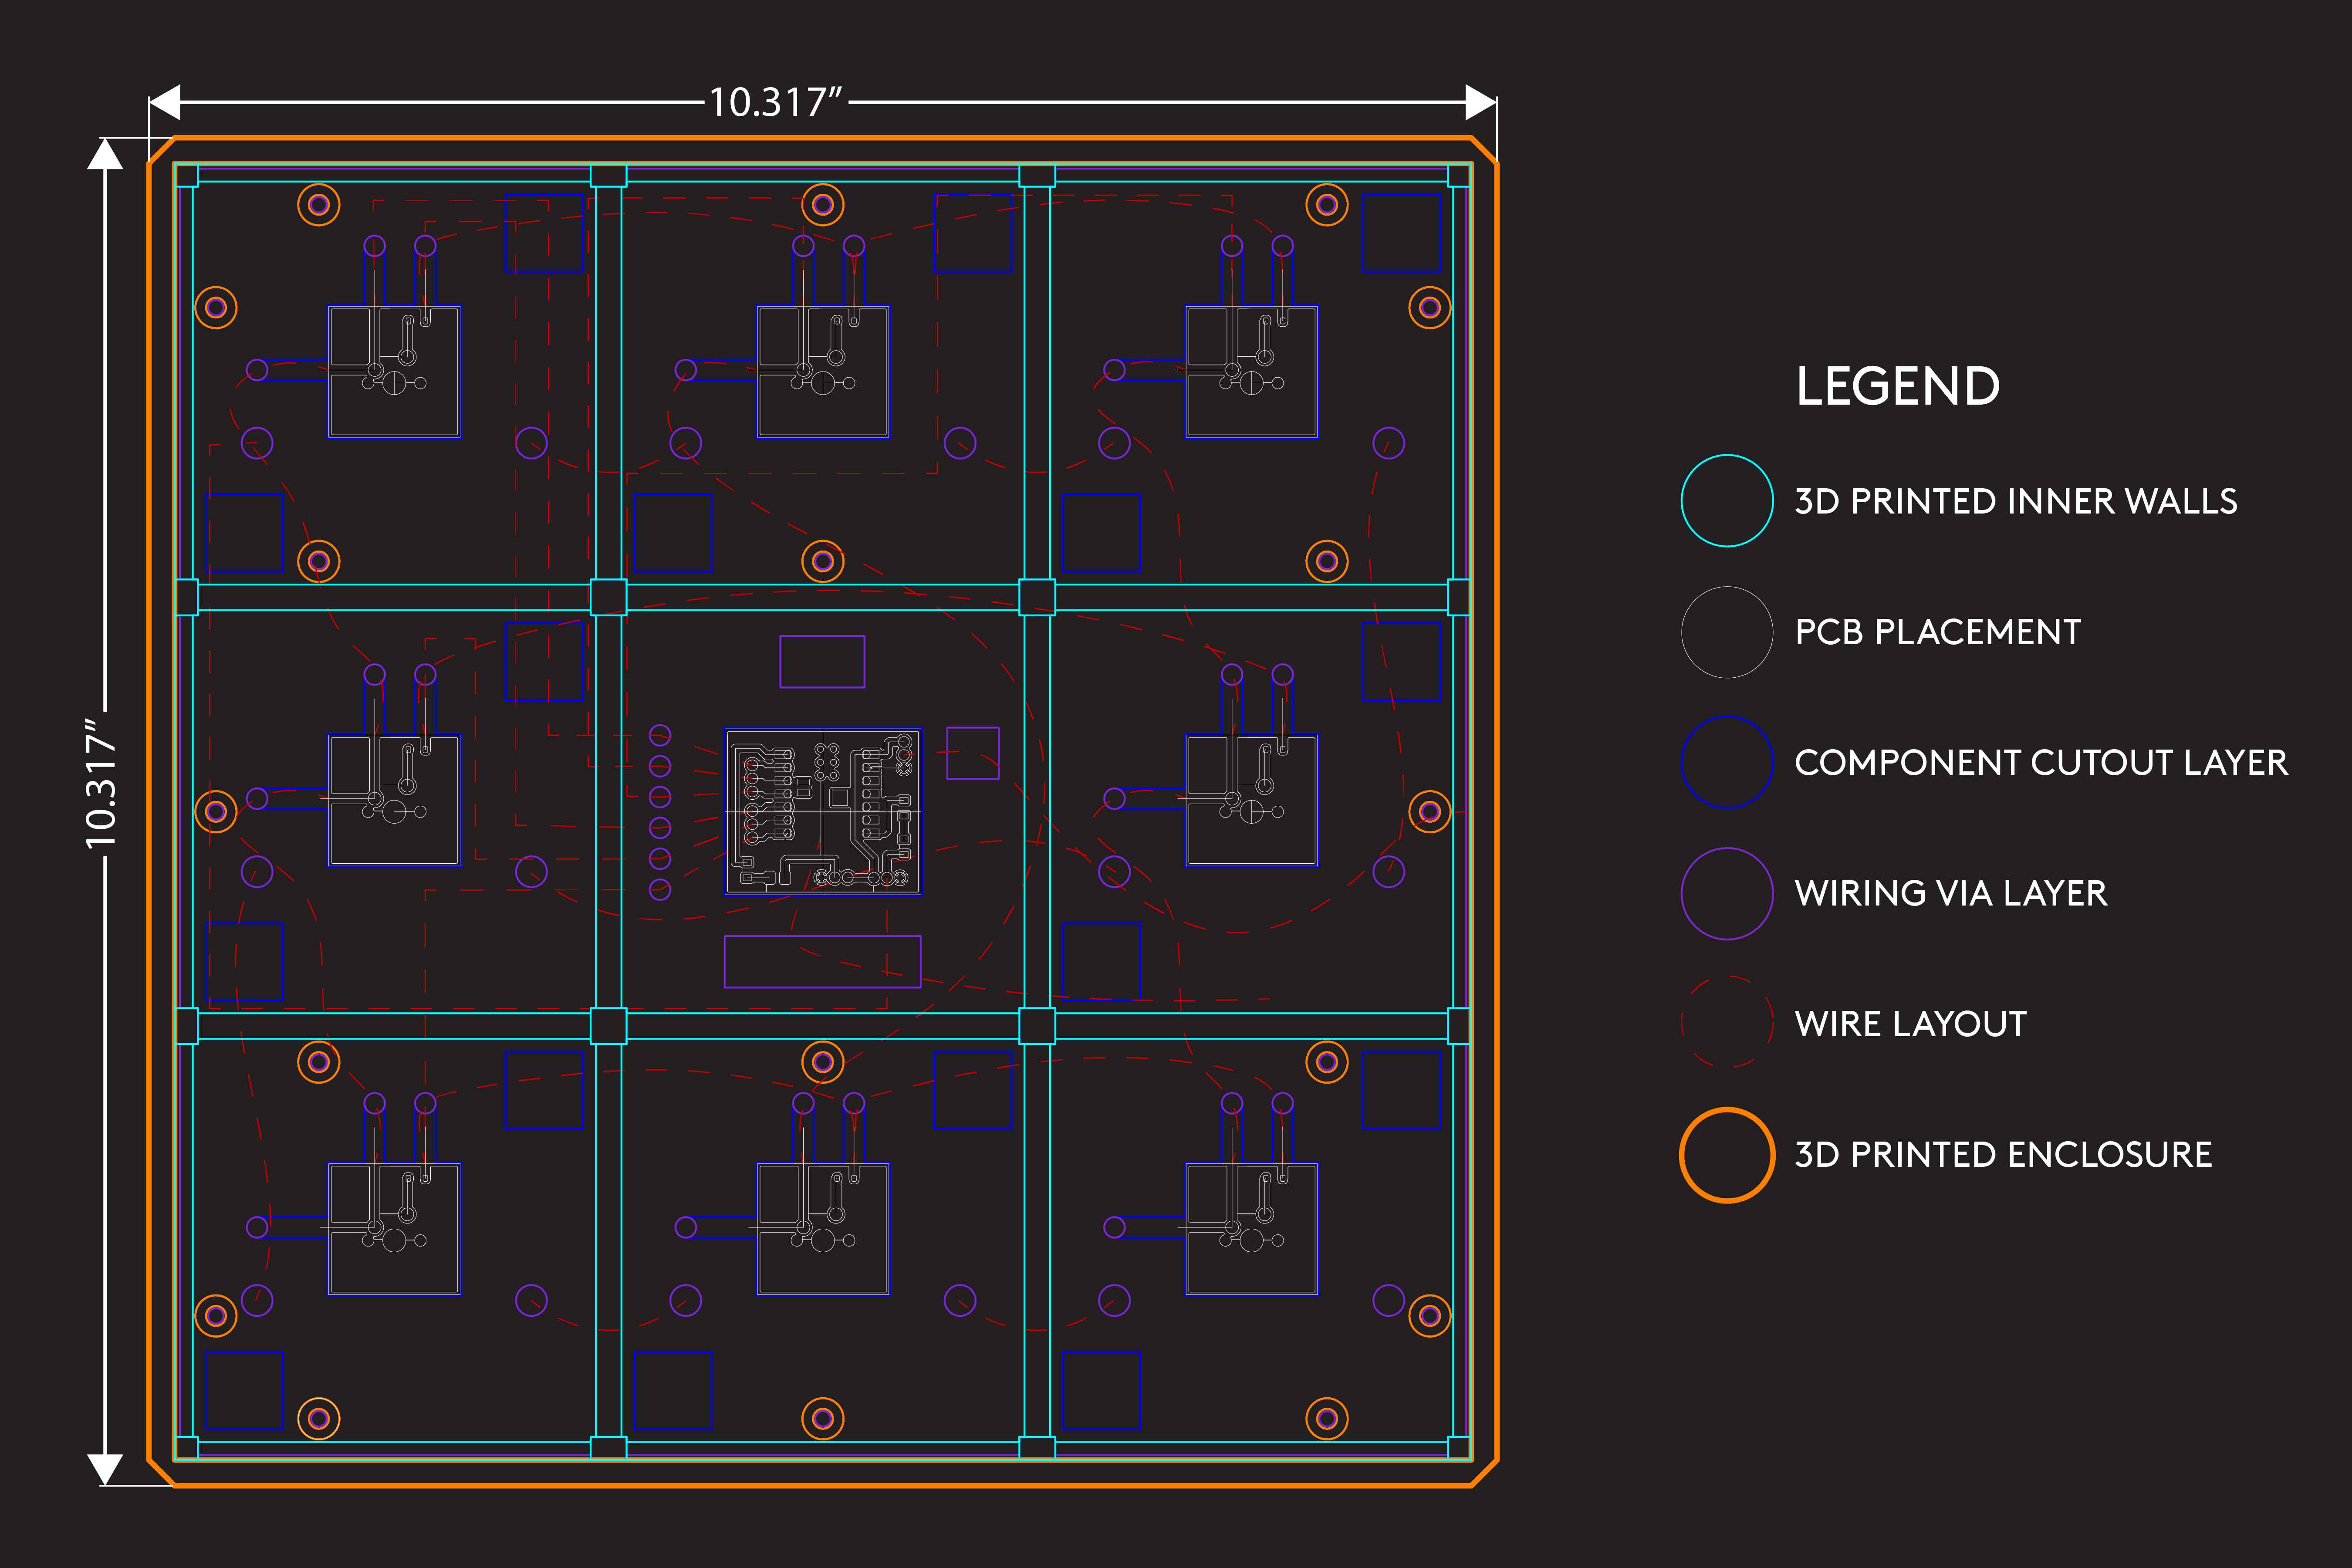2352x1568 pixels.
Task: Click the 3D PRINTED ENCLOSURE legend label
Action: [x=2003, y=1155]
